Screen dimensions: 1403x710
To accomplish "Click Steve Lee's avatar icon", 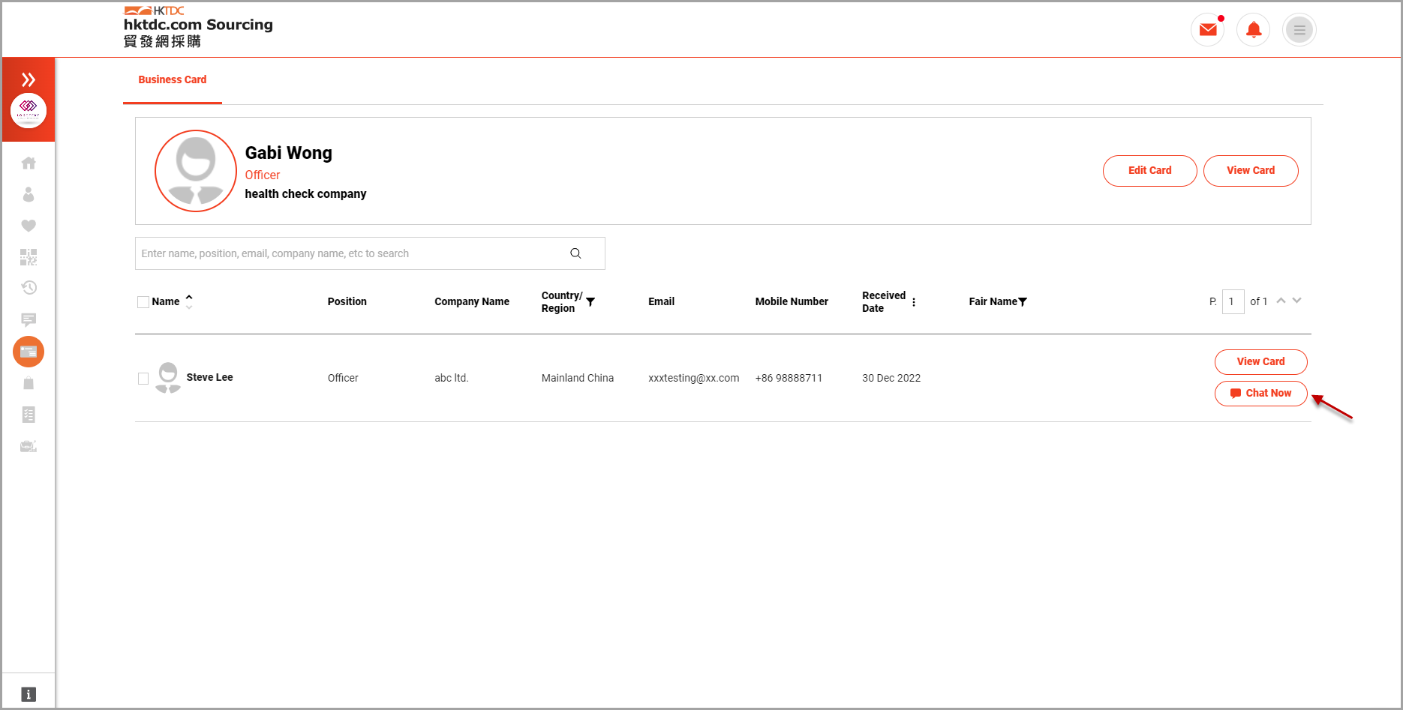I will 168,377.
